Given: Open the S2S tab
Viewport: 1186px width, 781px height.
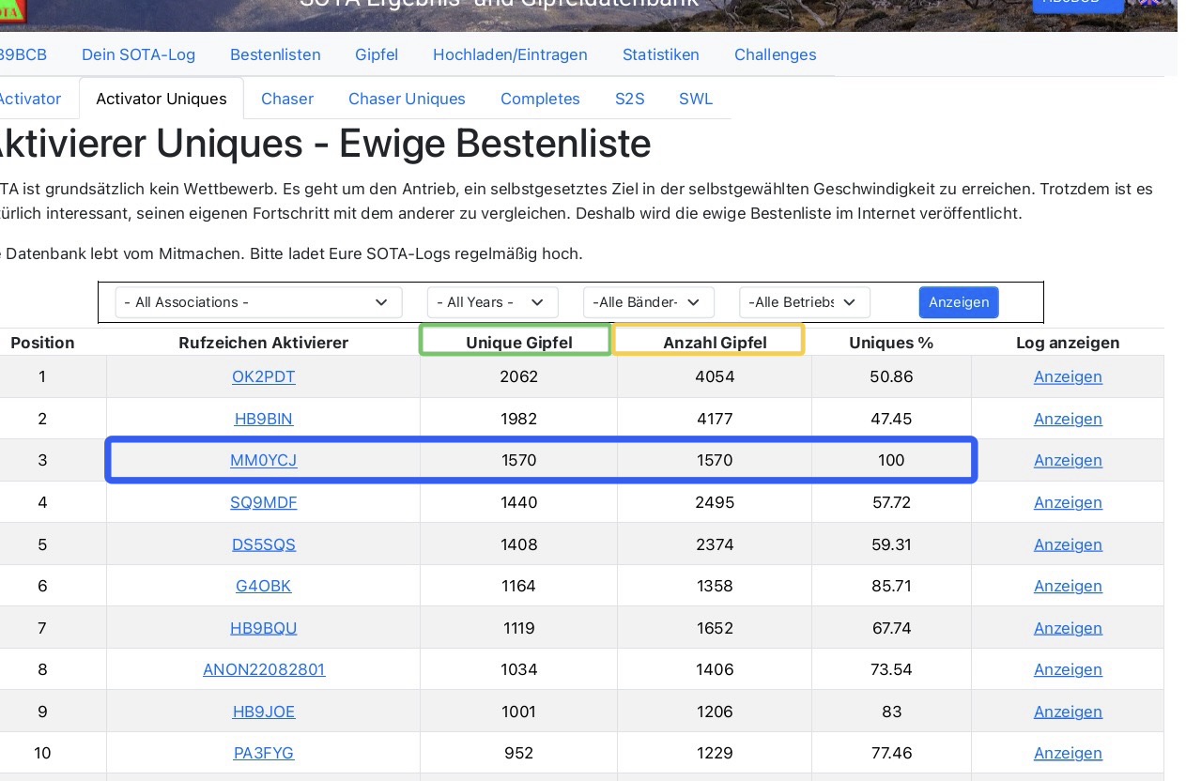Looking at the screenshot, I should [630, 99].
